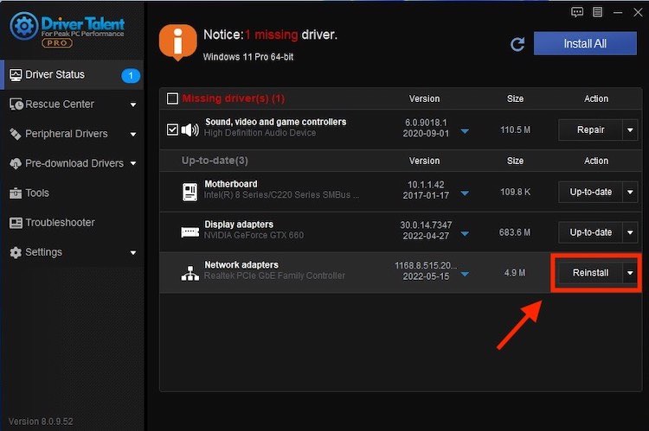Screen dimensions: 649x431
Task: Click the 683.6 M size value
Action: click(x=515, y=232)
